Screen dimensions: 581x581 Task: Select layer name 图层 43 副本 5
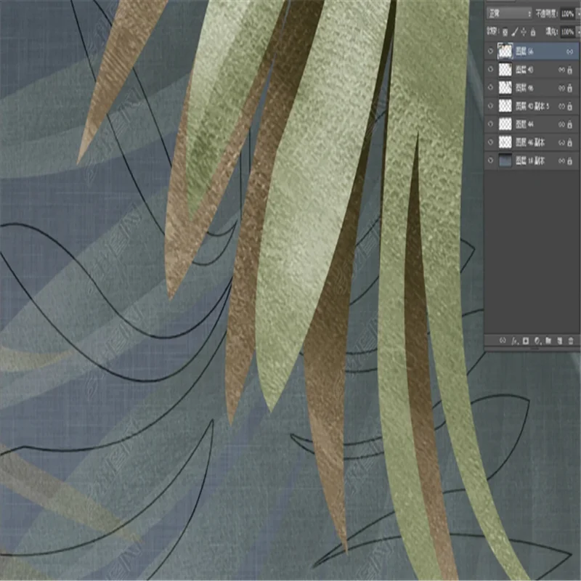click(x=532, y=106)
